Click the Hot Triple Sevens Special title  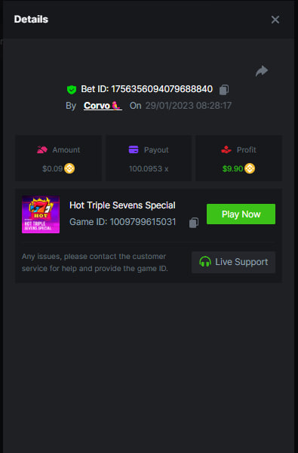(x=122, y=205)
